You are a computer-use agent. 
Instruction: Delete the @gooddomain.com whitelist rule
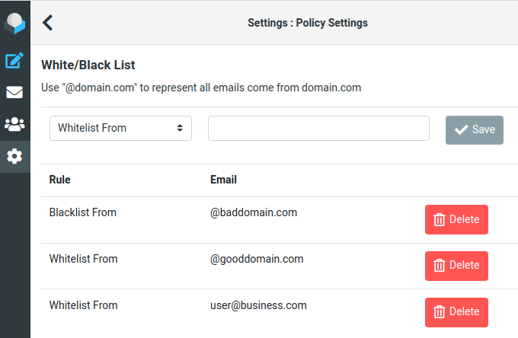456,266
